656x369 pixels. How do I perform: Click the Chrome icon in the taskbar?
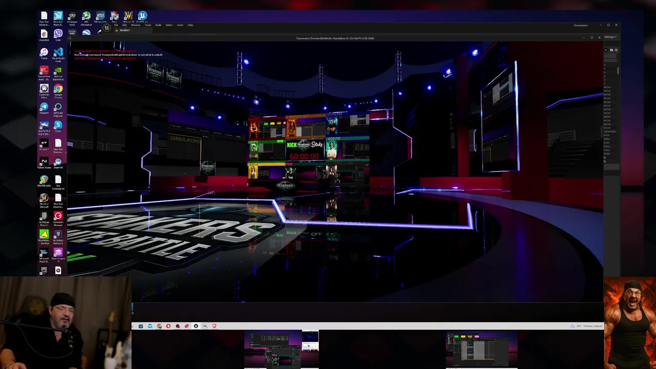coord(159,326)
